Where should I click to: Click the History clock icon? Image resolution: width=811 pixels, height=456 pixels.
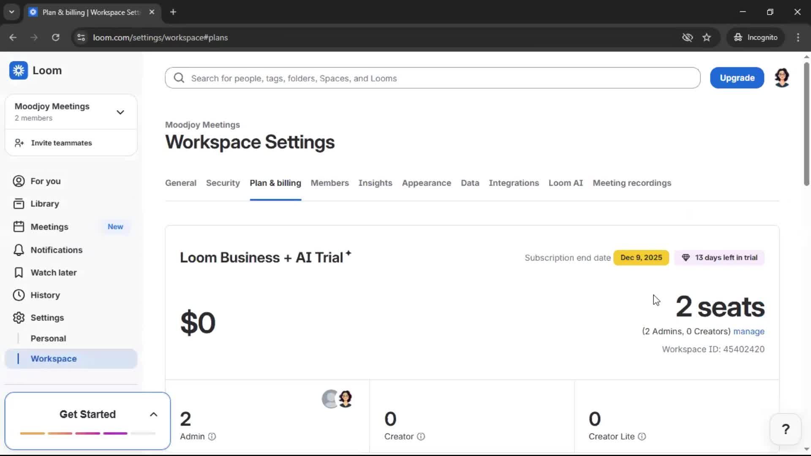(x=19, y=295)
